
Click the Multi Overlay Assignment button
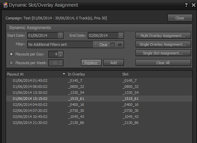tap(163, 36)
